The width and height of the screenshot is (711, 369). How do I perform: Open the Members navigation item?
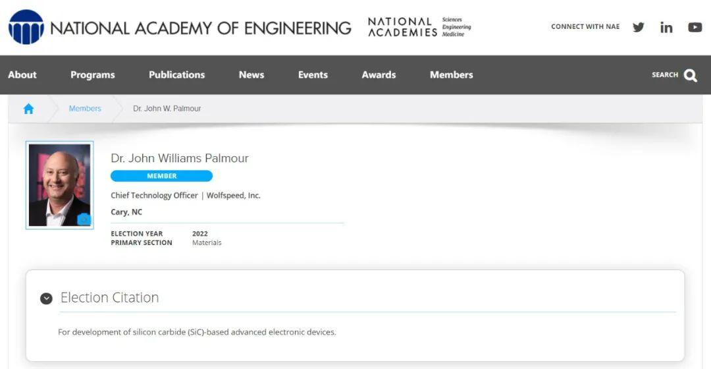coord(452,75)
